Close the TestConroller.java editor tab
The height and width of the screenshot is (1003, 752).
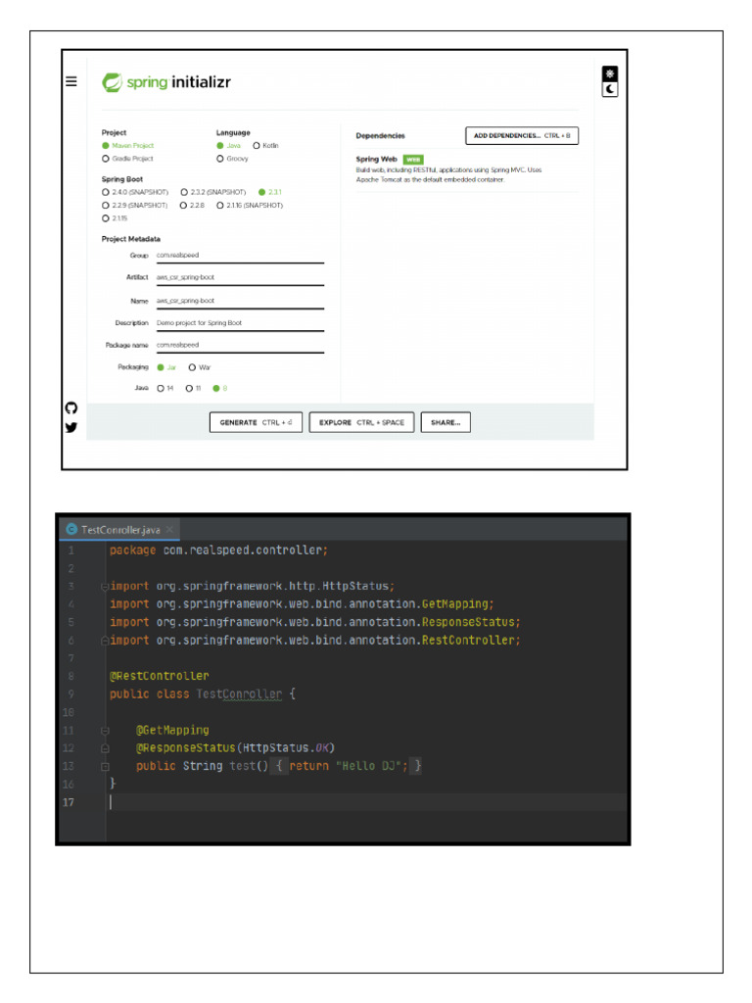(x=169, y=529)
